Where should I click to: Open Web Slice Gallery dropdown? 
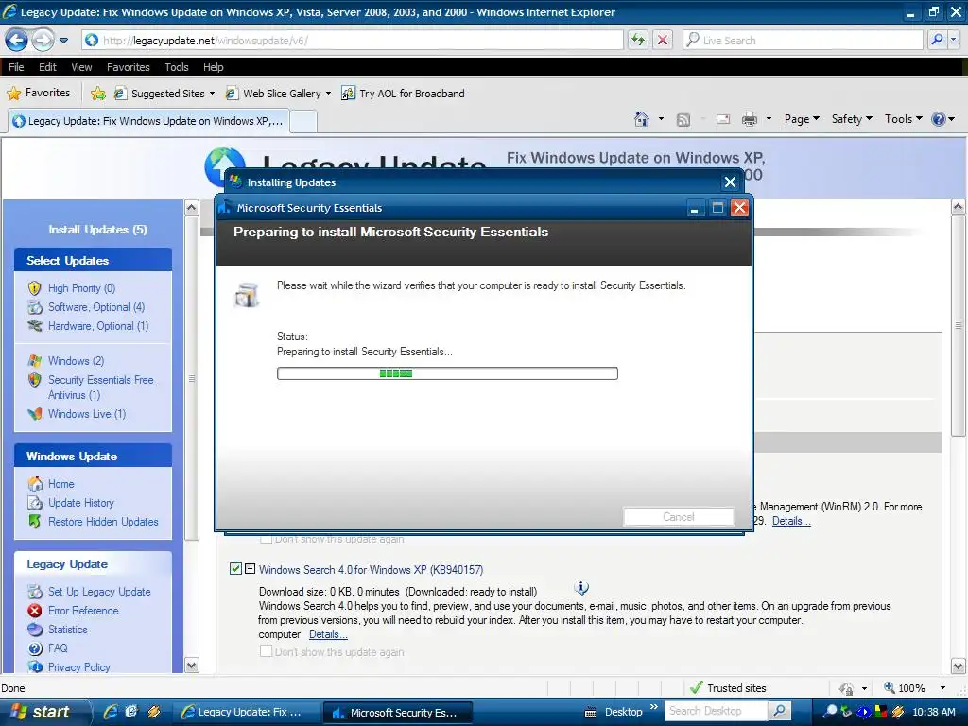[279, 94]
